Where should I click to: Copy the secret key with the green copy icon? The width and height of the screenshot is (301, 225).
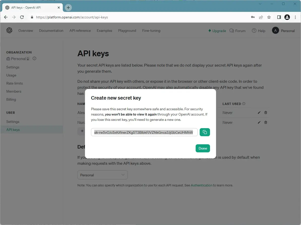(205, 132)
